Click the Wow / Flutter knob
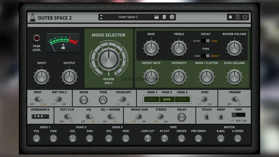 207,77
